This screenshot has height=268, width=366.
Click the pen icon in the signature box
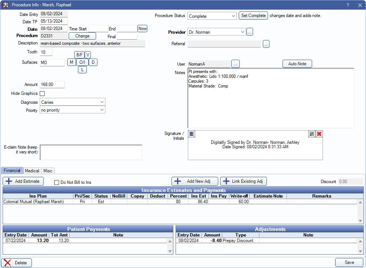[312, 134]
